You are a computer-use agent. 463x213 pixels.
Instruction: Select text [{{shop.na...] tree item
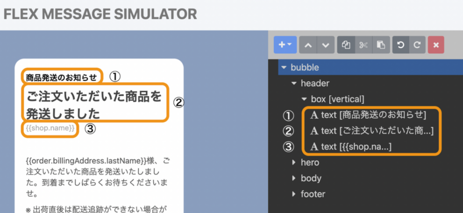(351, 146)
